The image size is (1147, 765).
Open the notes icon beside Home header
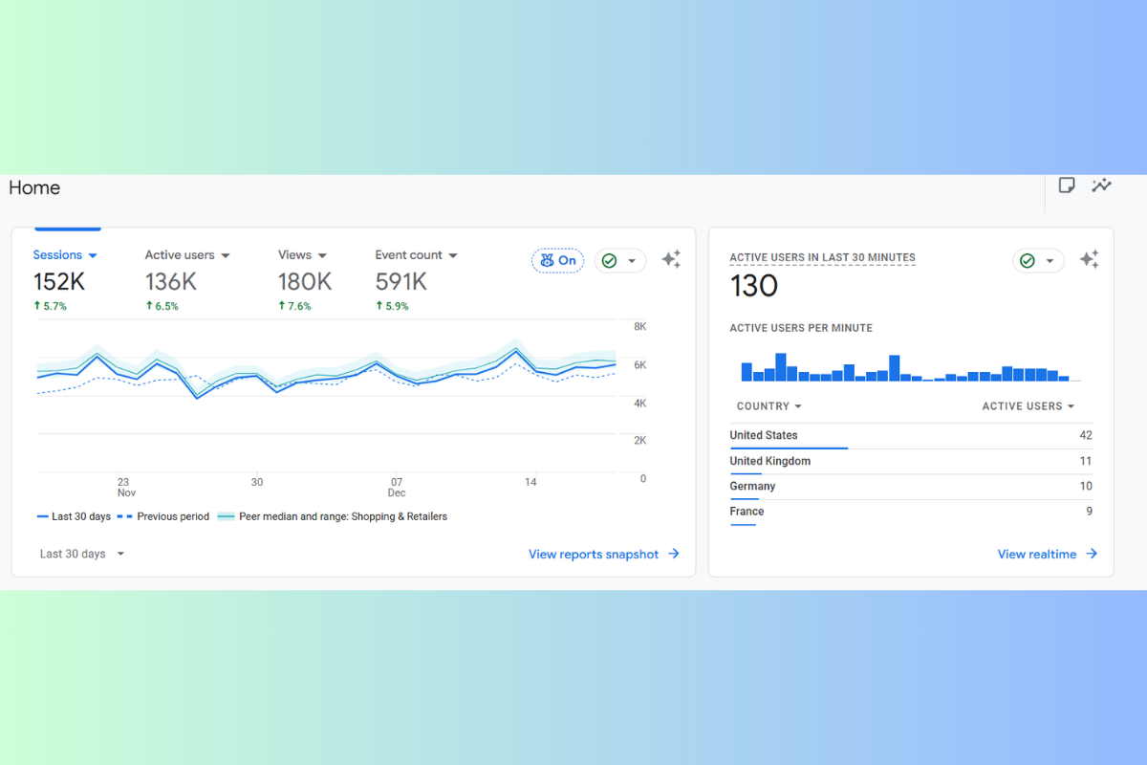point(1067,186)
